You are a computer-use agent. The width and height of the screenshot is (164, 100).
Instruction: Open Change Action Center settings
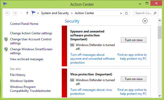point(31,33)
